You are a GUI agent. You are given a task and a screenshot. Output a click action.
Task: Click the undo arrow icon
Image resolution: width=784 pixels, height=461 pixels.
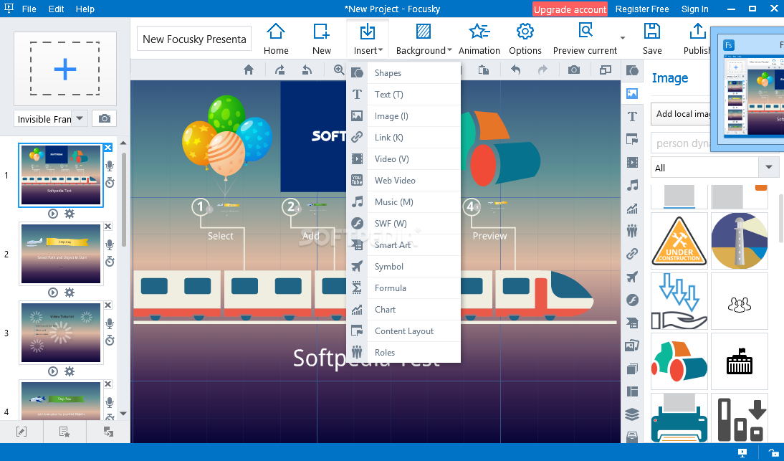click(x=515, y=70)
